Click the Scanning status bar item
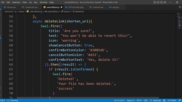 pos(13,100)
